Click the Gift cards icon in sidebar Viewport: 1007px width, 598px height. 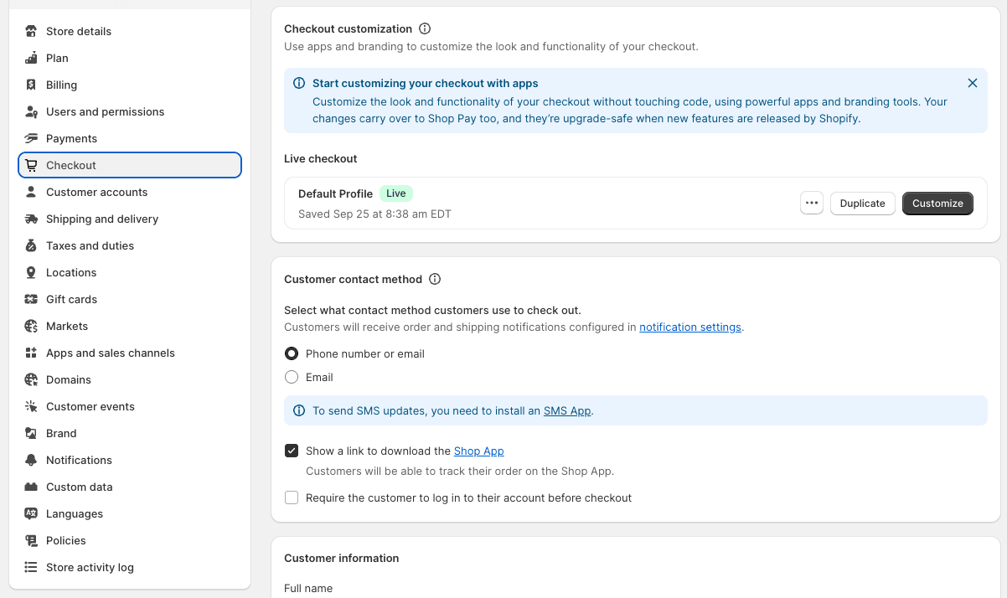point(31,299)
